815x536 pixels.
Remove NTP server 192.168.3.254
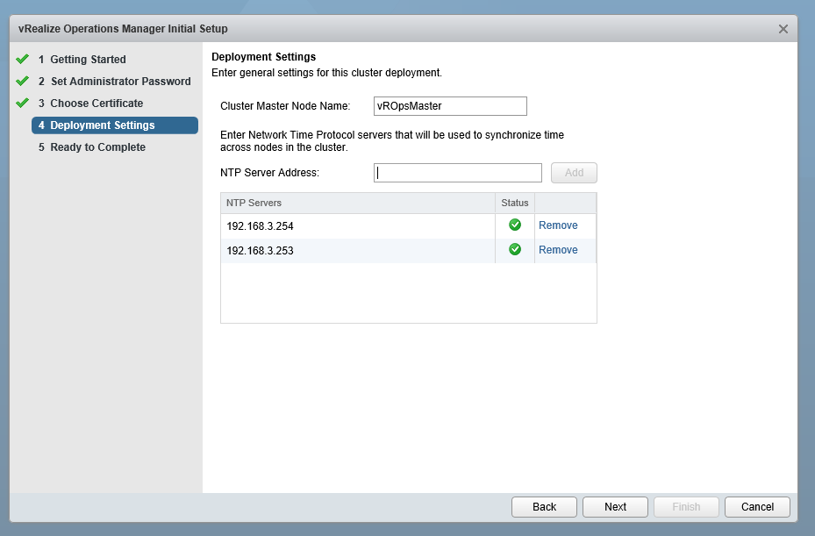coord(558,225)
